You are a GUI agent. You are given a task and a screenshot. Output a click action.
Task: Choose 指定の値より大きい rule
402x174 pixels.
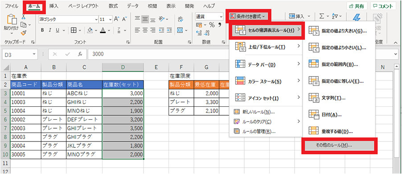point(339,31)
